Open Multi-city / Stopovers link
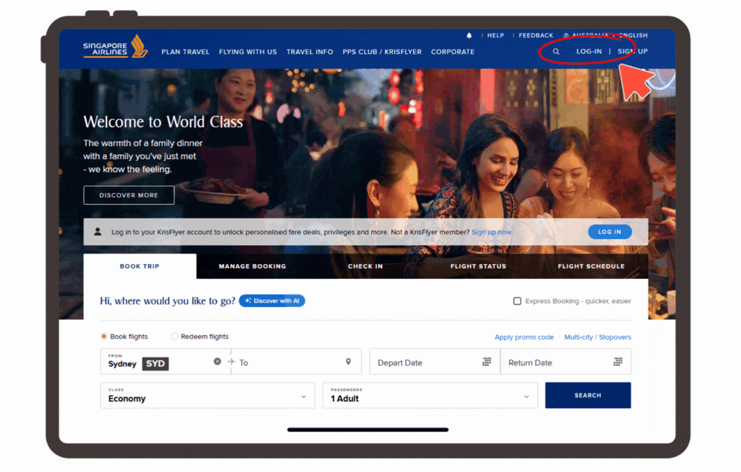The width and height of the screenshot is (741, 472). pyautogui.click(x=598, y=337)
